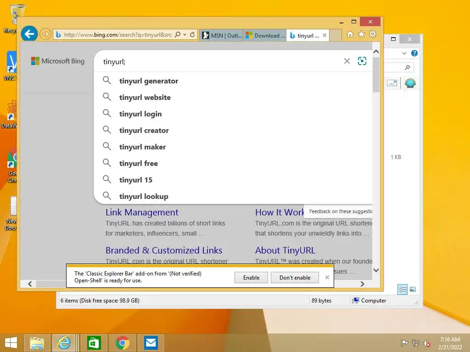
Task: Dismiss the add-on notification bar
Action: (327, 277)
